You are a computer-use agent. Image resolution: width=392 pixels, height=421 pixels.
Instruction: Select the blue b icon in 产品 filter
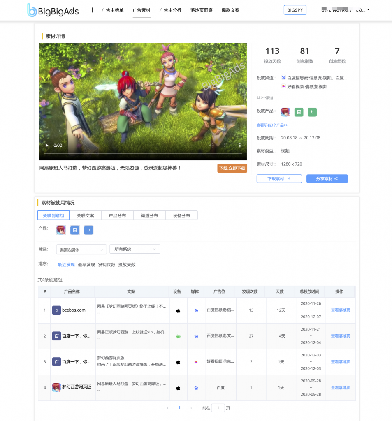[x=89, y=230]
